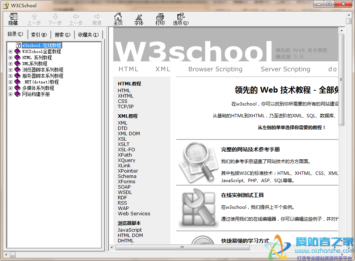Click book icon beside W3CSchool全套教程

coord(18,51)
